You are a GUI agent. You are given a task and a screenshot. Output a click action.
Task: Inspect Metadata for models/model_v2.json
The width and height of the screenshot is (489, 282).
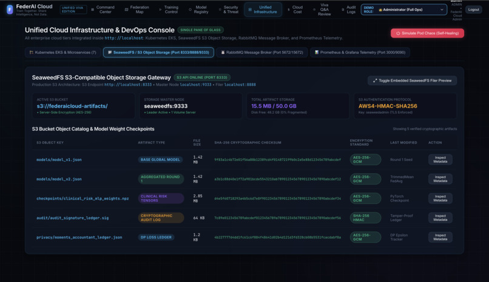[x=440, y=179]
